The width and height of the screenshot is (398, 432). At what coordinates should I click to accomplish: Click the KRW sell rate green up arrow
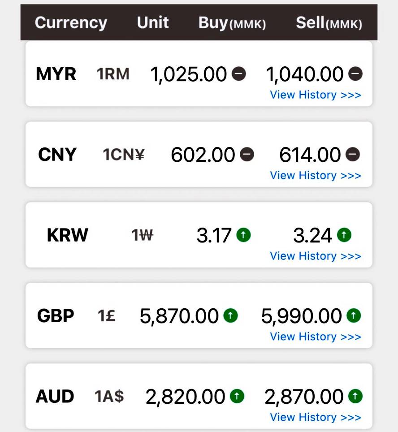coord(344,235)
